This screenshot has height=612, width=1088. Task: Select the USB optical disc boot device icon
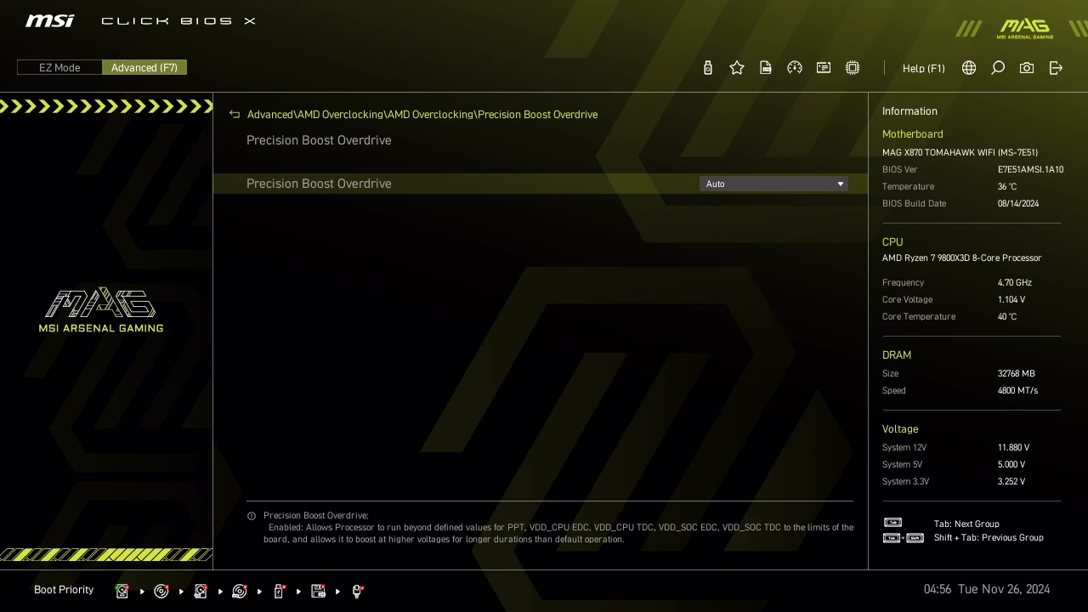pyautogui.click(x=240, y=591)
